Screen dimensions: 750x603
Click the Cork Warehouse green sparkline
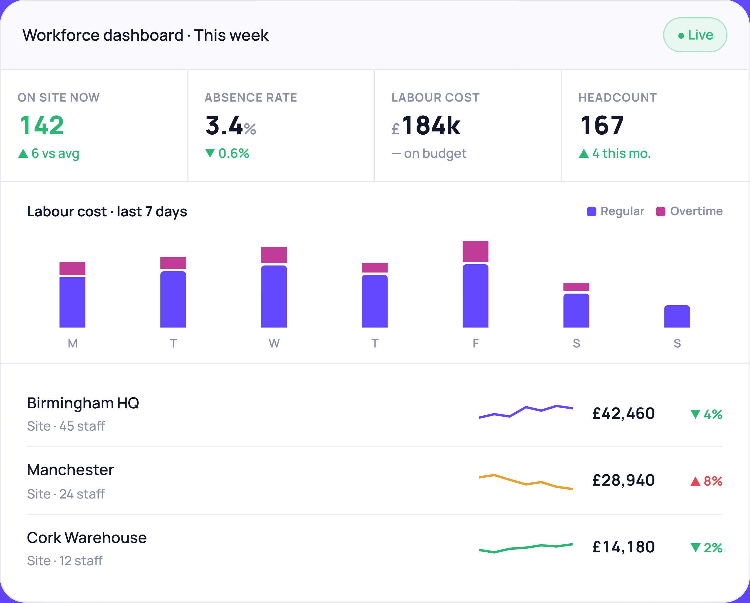[526, 548]
